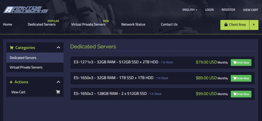262x121 pixels.
Task: Go to the Register page
Action: coord(228,10)
